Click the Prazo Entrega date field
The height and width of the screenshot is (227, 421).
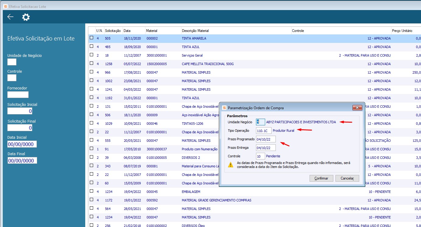pos(266,148)
